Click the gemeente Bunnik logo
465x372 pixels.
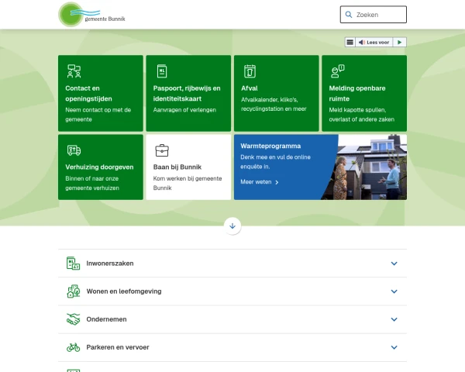91,15
